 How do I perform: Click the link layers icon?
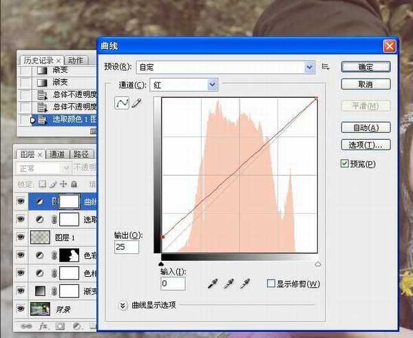(26, 325)
